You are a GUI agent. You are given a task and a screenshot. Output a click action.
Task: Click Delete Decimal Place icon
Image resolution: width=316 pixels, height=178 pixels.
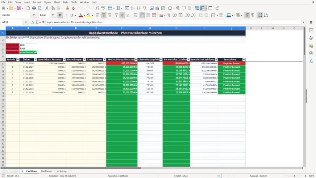tap(193, 15)
